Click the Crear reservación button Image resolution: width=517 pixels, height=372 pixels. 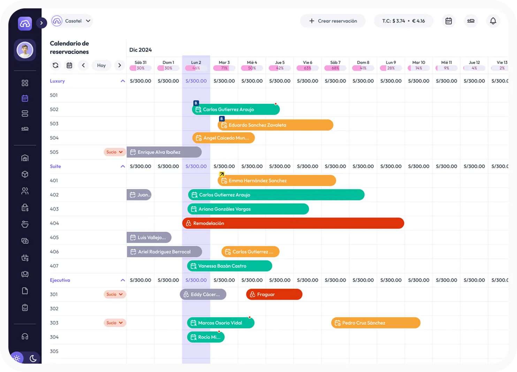[333, 21]
